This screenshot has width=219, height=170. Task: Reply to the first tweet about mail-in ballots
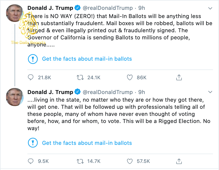31,78
